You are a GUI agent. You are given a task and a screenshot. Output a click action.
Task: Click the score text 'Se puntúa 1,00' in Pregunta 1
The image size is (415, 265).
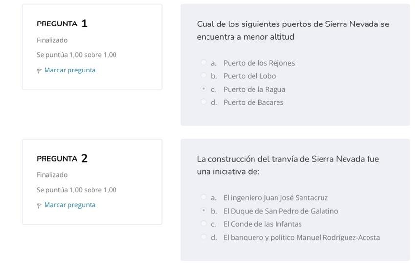pyautogui.click(x=76, y=55)
